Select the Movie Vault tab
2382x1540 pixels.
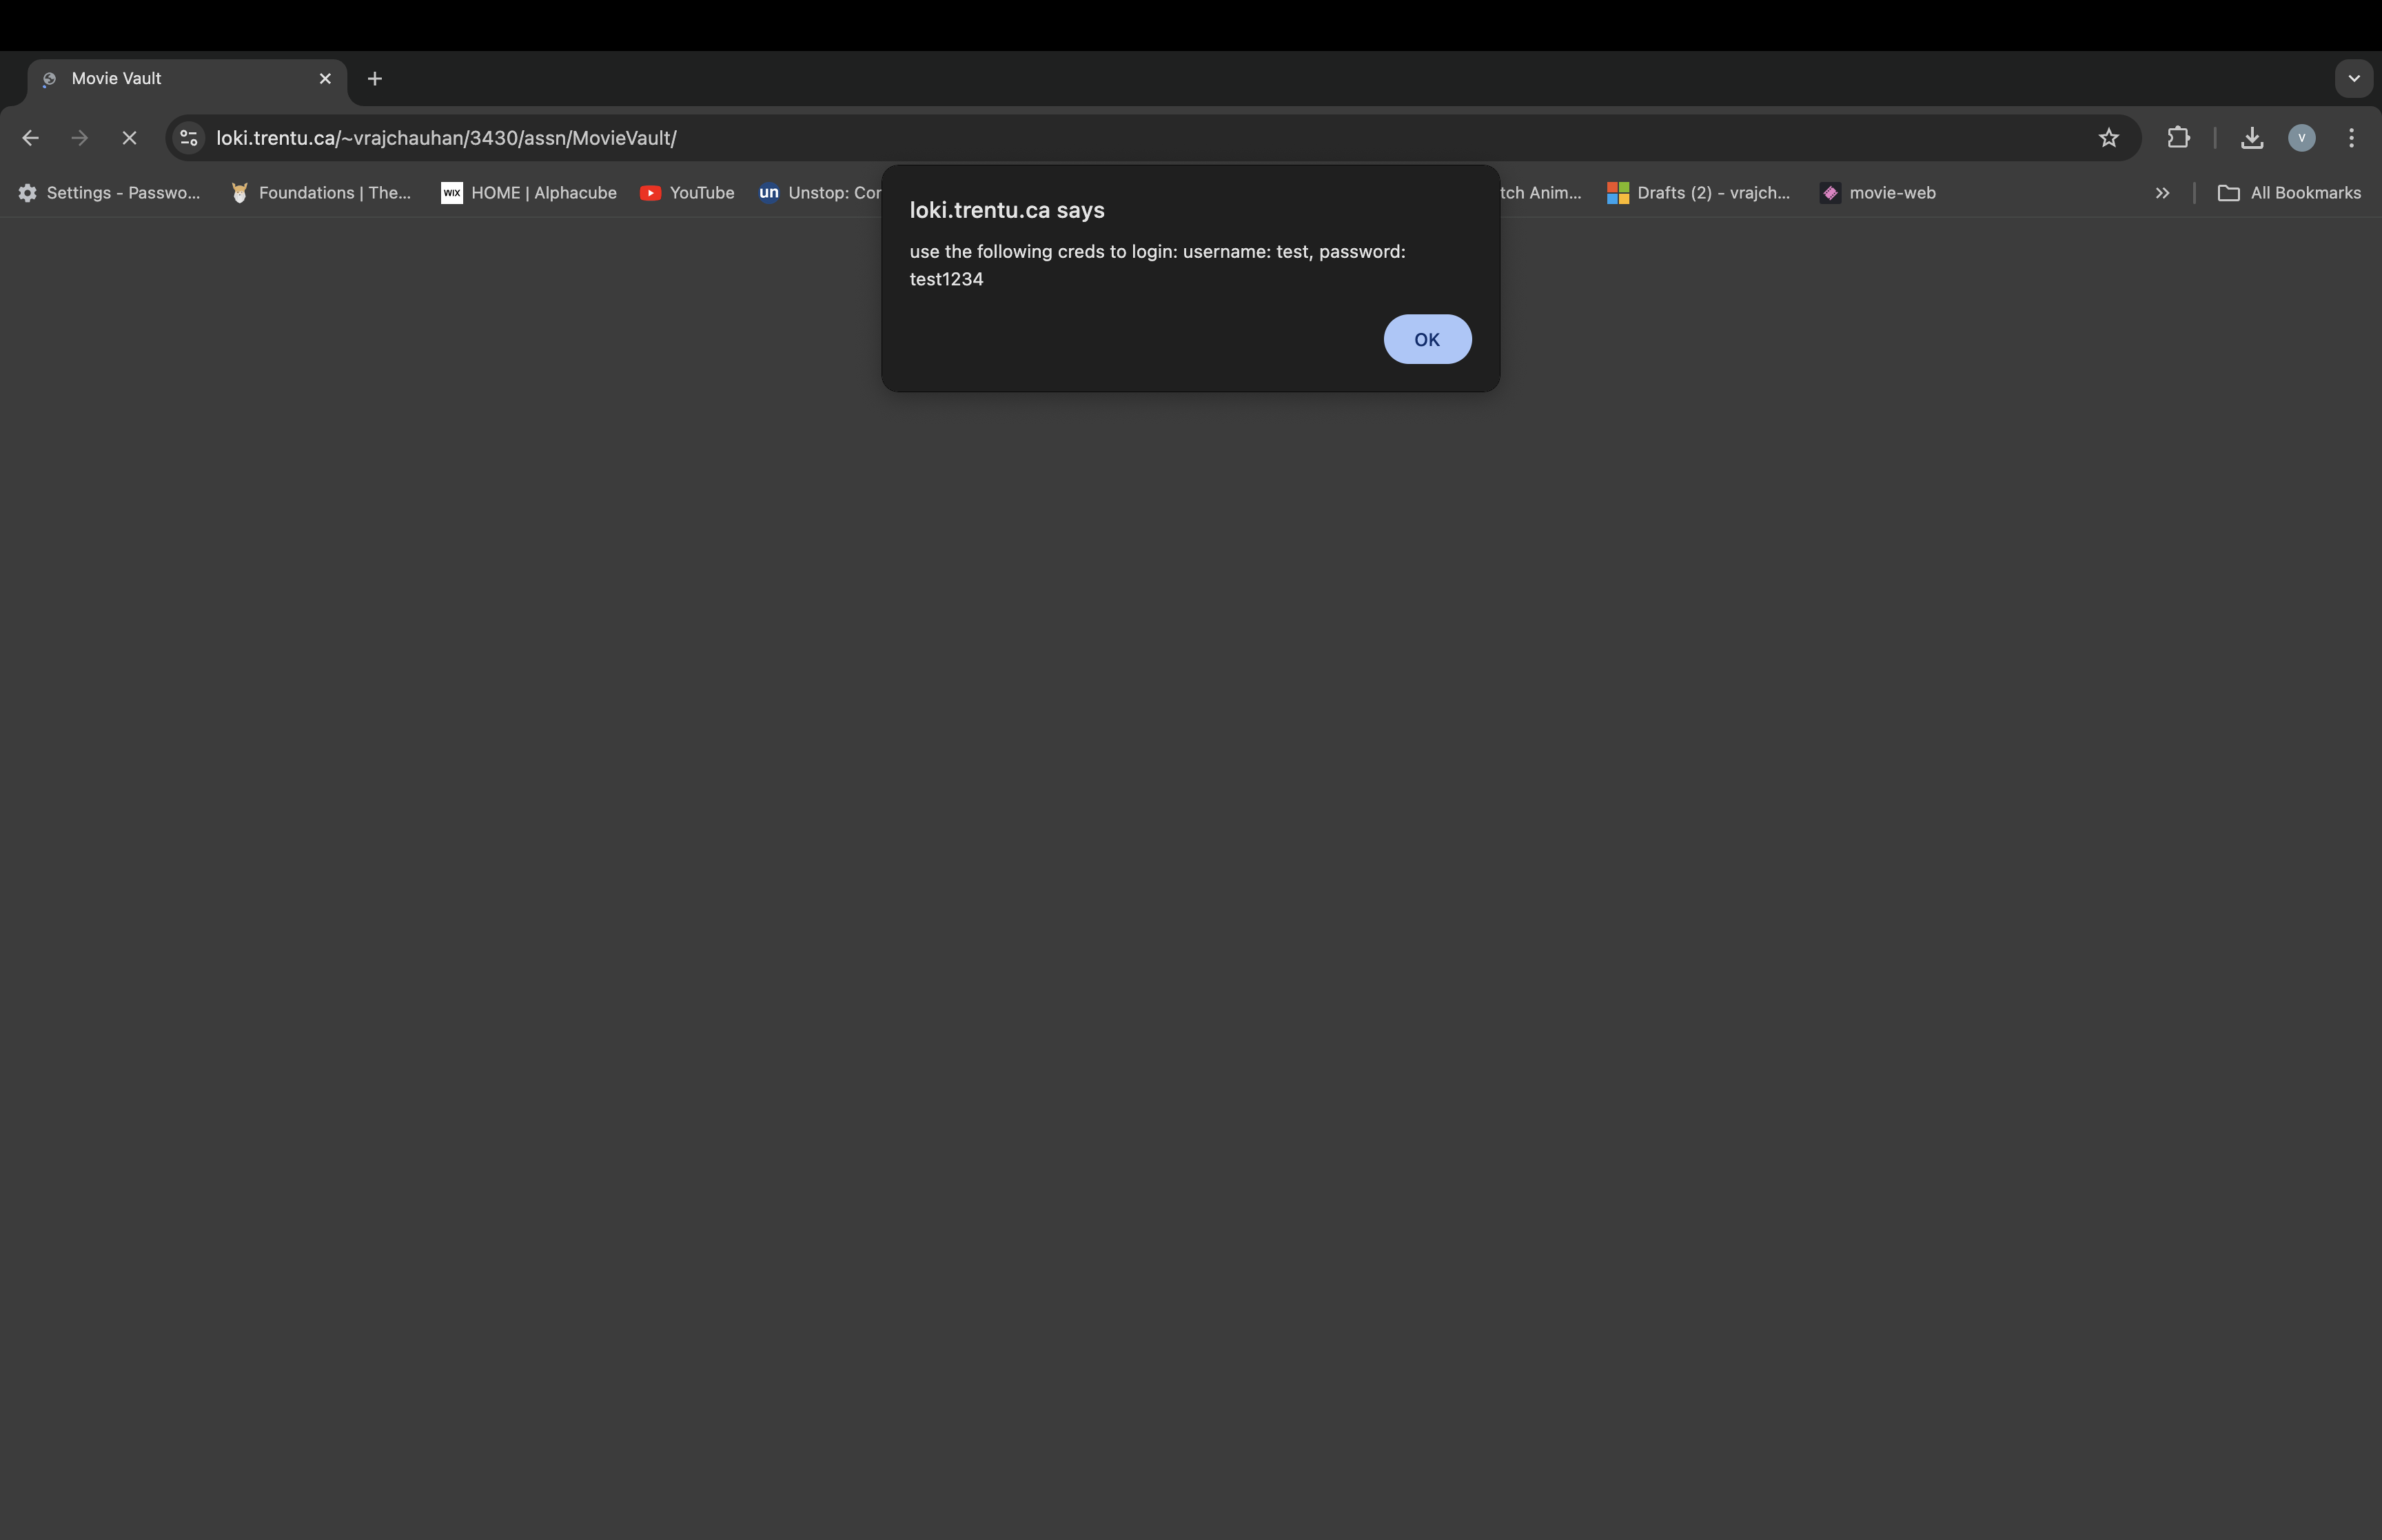(x=170, y=79)
